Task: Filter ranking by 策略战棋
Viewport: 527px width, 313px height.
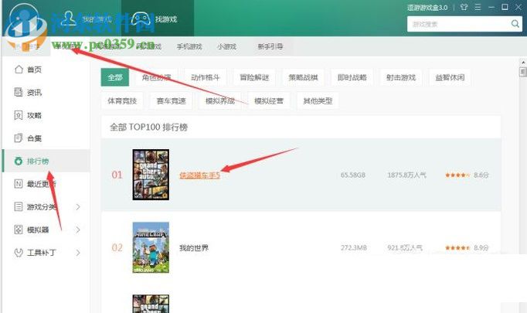Action: pos(303,77)
